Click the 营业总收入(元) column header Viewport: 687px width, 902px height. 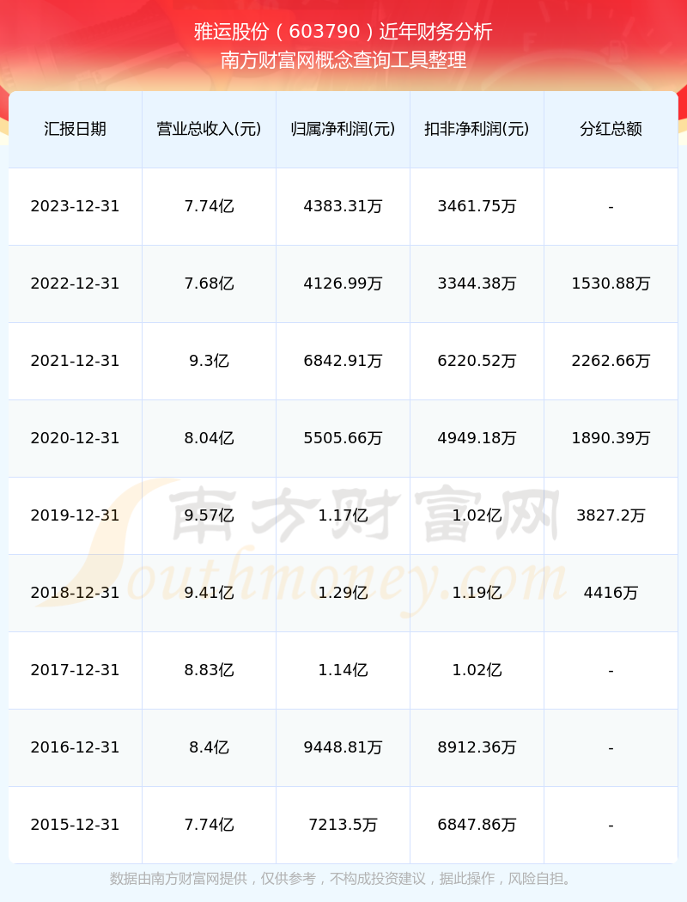pyautogui.click(x=210, y=129)
